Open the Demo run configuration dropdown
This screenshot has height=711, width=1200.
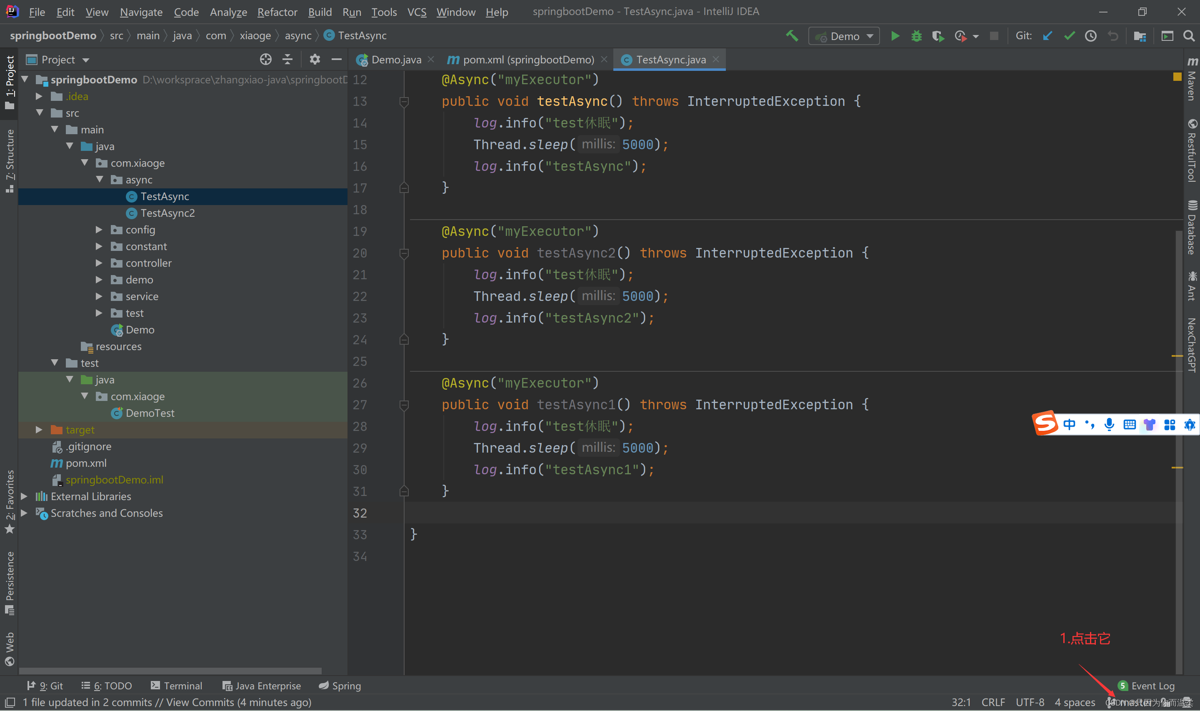844,36
